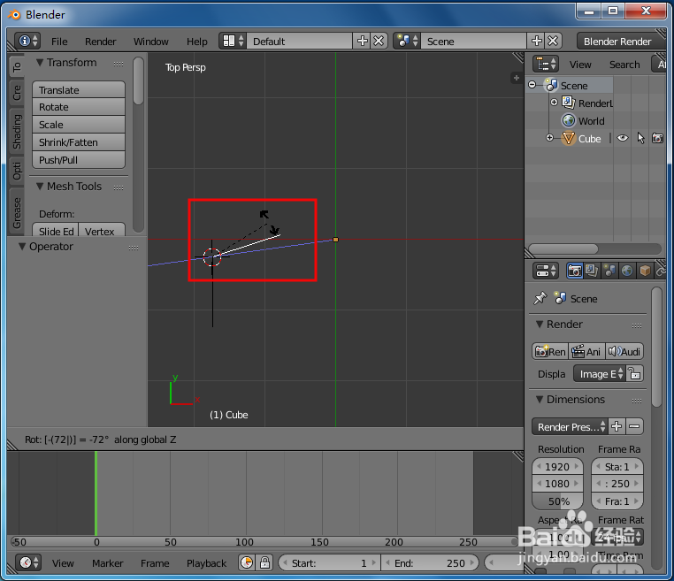Viewport: 674px width, 581px height.
Task: Open the outliner View menu
Action: 580,65
